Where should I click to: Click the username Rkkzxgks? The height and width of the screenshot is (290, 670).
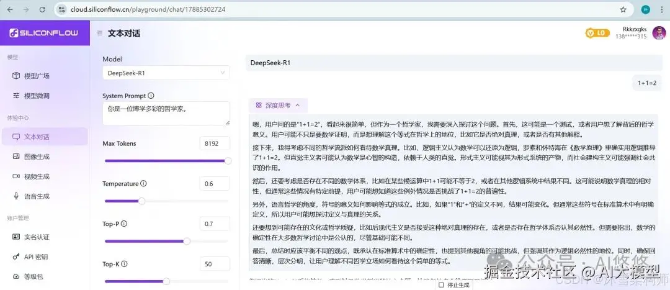pos(635,29)
